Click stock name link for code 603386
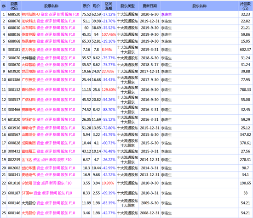Viewport: 253px width, 218px height. [x=29, y=80]
